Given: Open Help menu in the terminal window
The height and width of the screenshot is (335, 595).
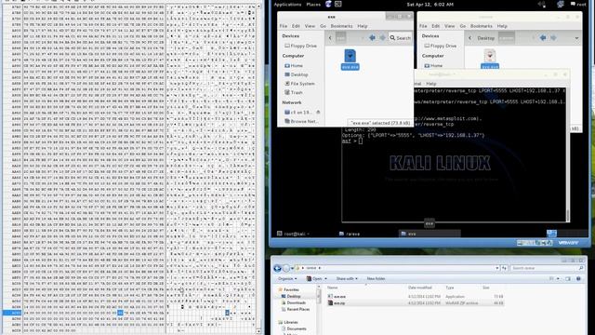Looking at the screenshot, I should coord(431,84).
